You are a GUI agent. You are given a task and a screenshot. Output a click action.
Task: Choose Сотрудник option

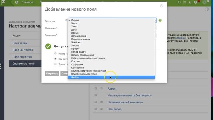coord(111,64)
